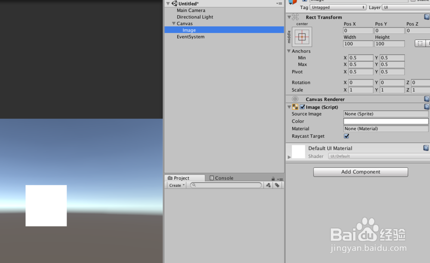Click the Rect Transform component icon

pos(295,17)
